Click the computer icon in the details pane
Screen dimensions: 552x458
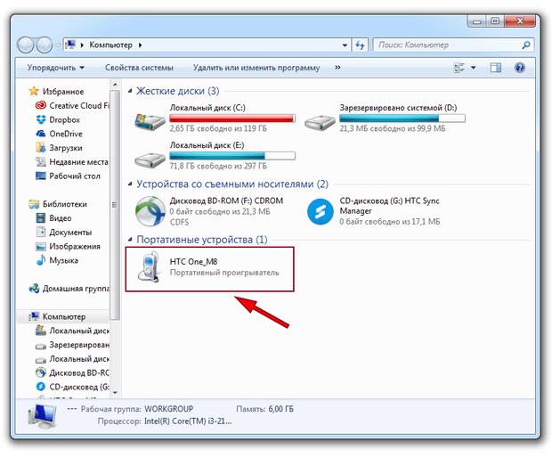42,416
